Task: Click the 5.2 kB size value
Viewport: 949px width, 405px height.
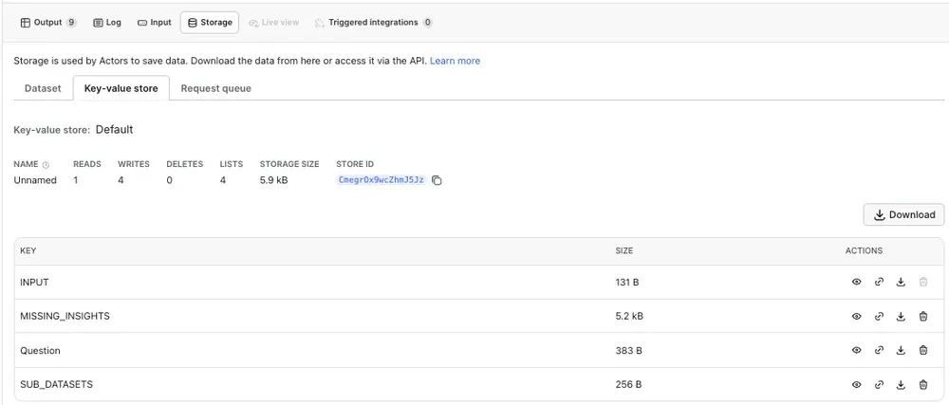Action: tap(629, 316)
